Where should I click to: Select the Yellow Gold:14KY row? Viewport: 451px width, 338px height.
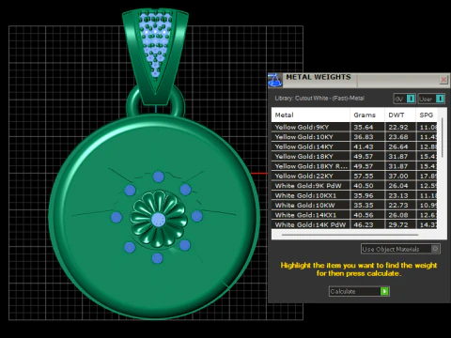tap(354, 146)
